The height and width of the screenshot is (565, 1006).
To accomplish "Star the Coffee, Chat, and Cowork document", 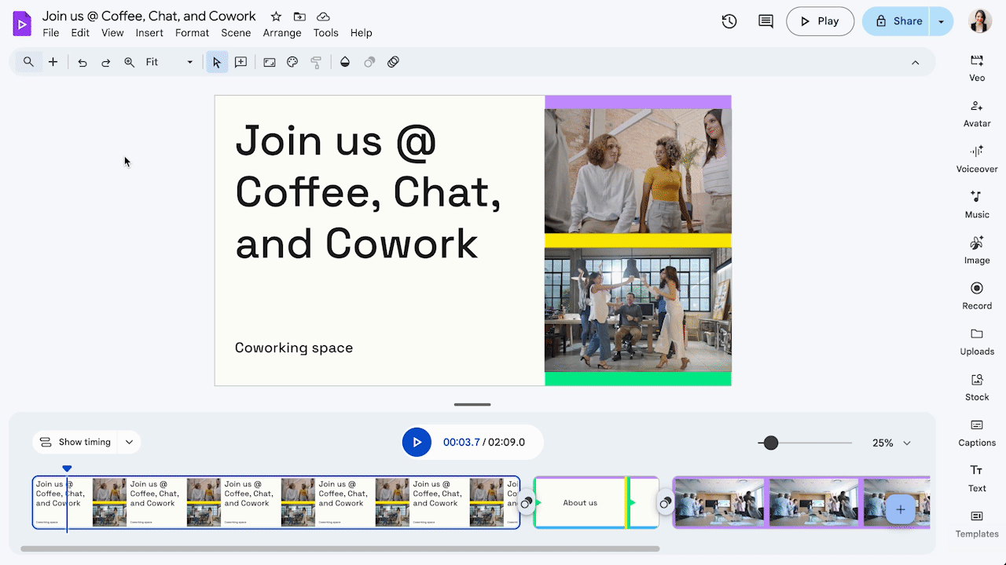I will pyautogui.click(x=274, y=16).
